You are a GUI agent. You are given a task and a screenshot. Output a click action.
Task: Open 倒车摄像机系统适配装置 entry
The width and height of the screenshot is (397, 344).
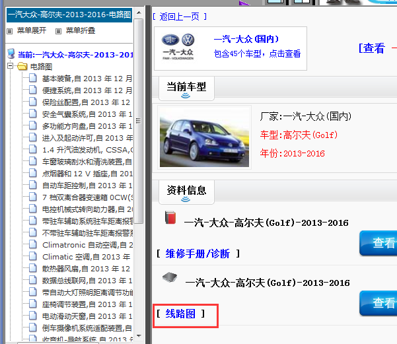click(87, 328)
